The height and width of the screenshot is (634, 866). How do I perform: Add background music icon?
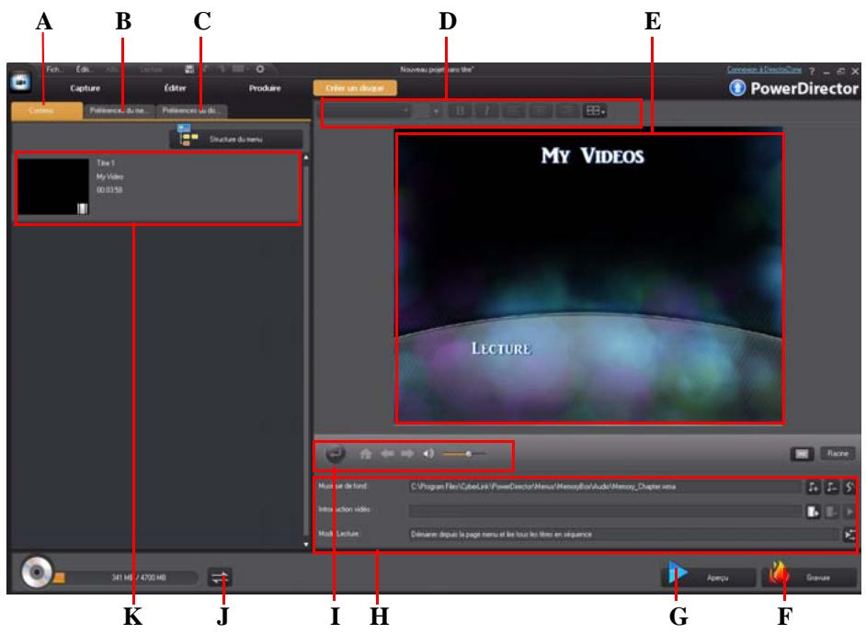point(813,487)
